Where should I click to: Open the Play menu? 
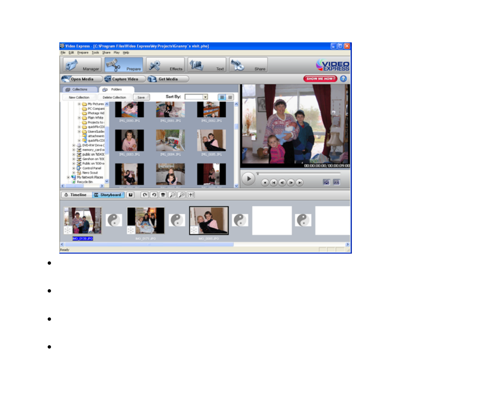[x=117, y=53]
